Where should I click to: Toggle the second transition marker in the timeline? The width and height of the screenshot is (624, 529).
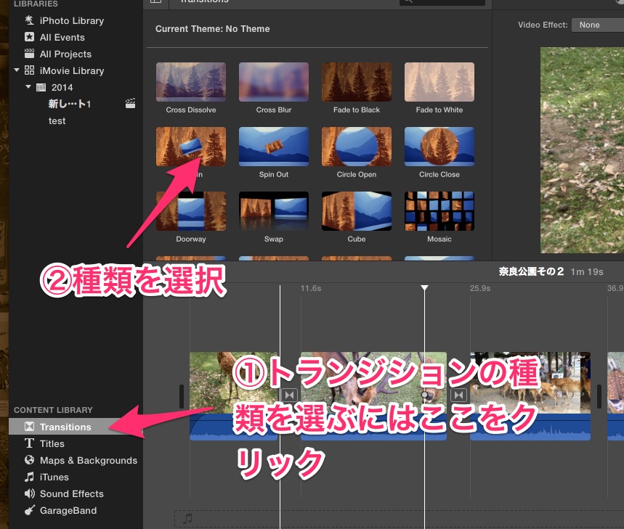tap(458, 394)
